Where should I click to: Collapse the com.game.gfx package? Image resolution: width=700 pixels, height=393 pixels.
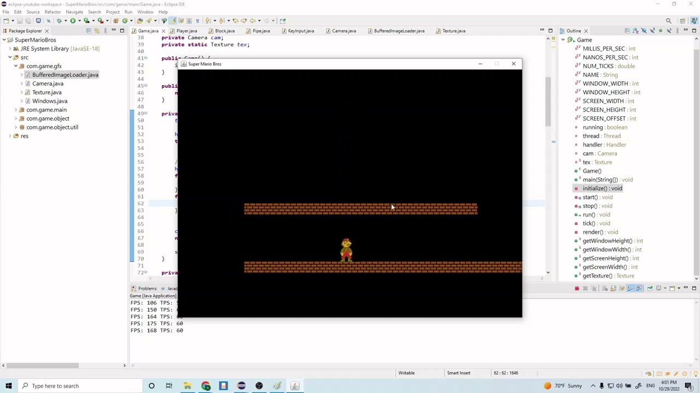[x=15, y=66]
